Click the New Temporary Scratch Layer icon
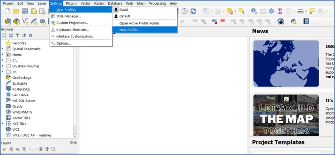 [x=42, y=21]
